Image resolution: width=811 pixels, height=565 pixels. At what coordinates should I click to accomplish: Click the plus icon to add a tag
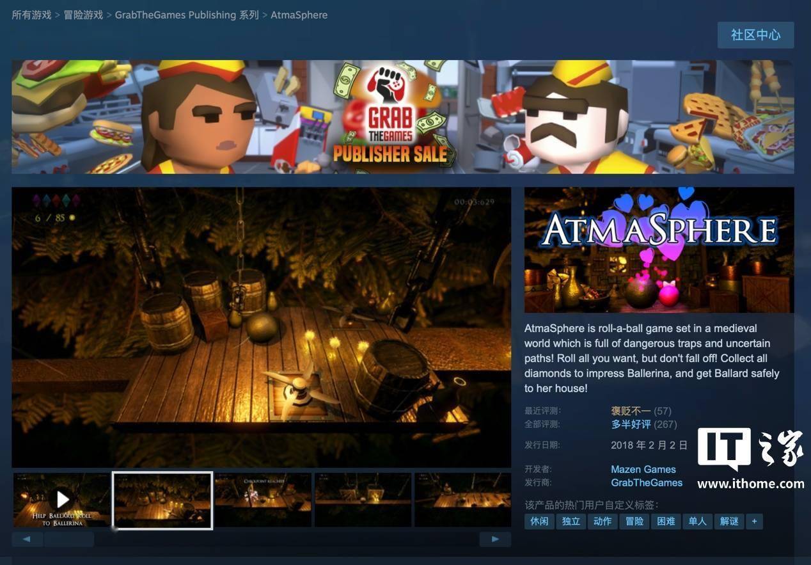click(x=753, y=521)
